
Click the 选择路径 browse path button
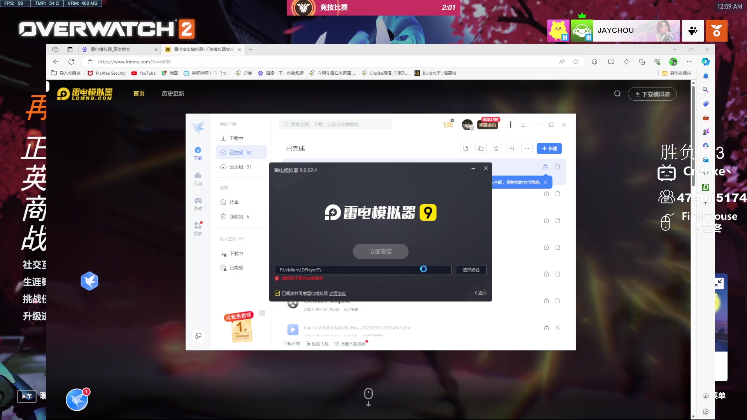coord(471,270)
